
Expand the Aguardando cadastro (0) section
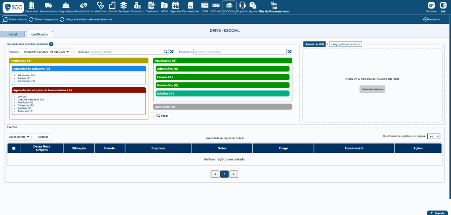tap(79, 69)
